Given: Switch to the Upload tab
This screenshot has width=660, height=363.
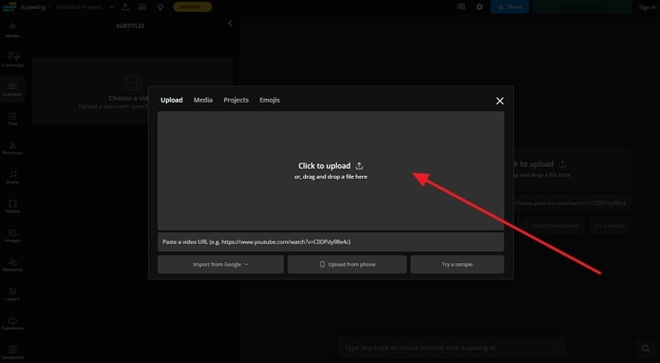Looking at the screenshot, I should tap(172, 100).
